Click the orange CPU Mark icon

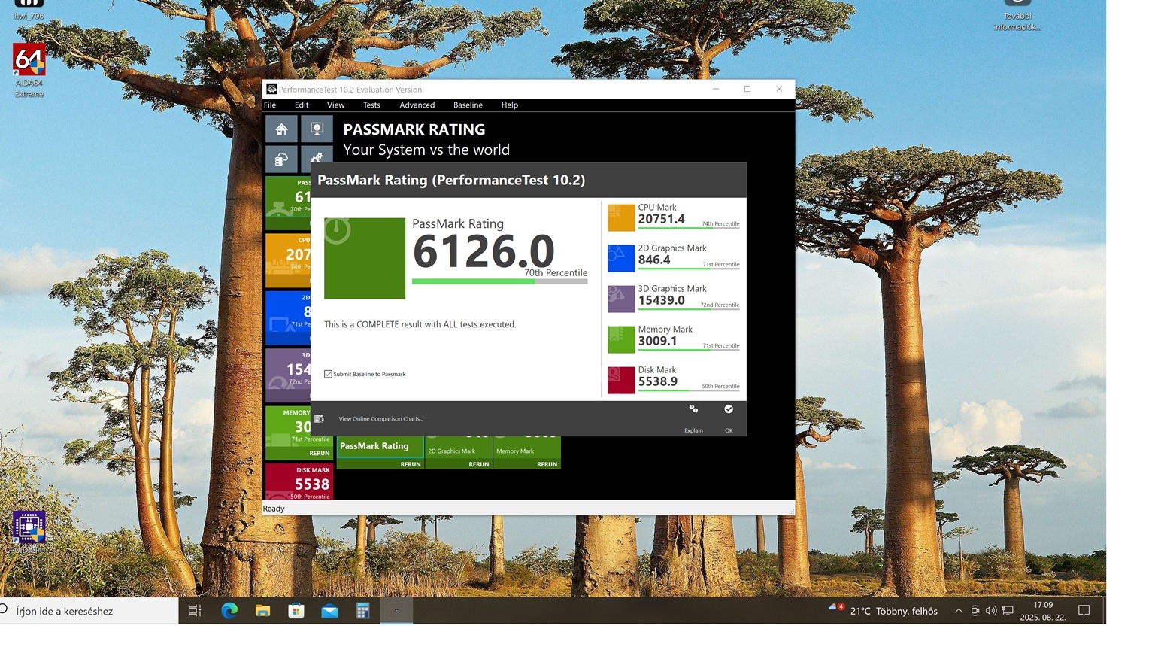coord(621,217)
